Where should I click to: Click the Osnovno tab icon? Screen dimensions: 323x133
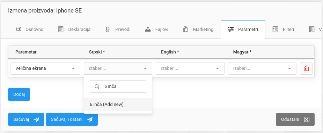(18, 29)
